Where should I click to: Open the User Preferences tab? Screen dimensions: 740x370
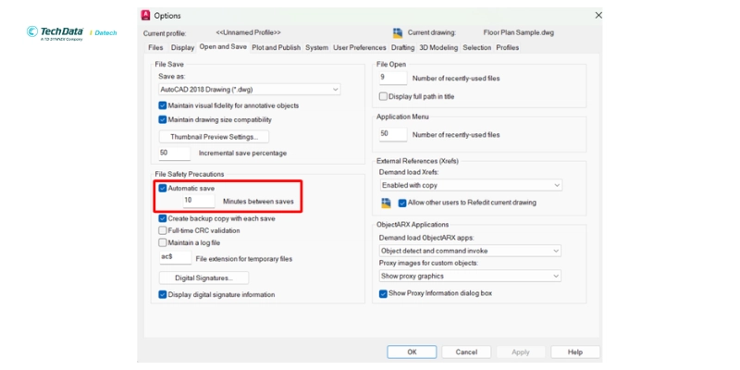(360, 48)
